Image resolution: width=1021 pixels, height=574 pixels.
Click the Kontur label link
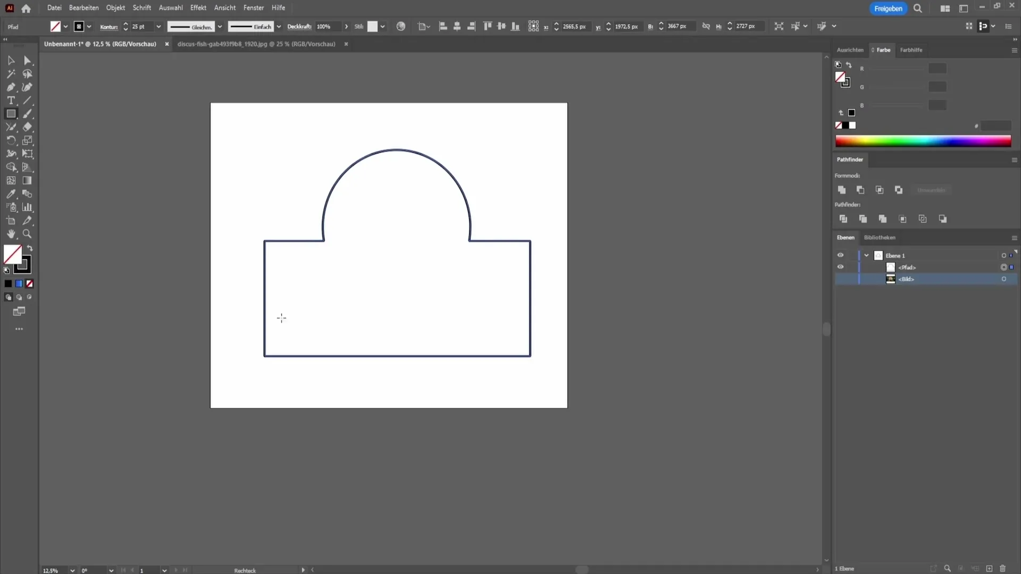(109, 27)
